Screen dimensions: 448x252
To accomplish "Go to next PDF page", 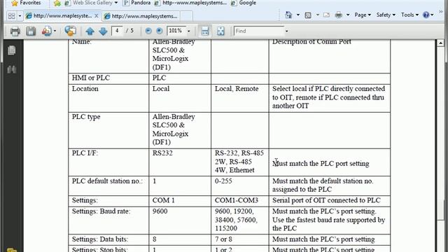I will pyautogui.click(x=103, y=31).
